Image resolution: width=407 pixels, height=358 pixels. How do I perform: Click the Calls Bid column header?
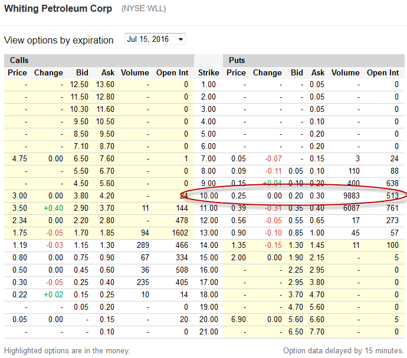click(82, 73)
